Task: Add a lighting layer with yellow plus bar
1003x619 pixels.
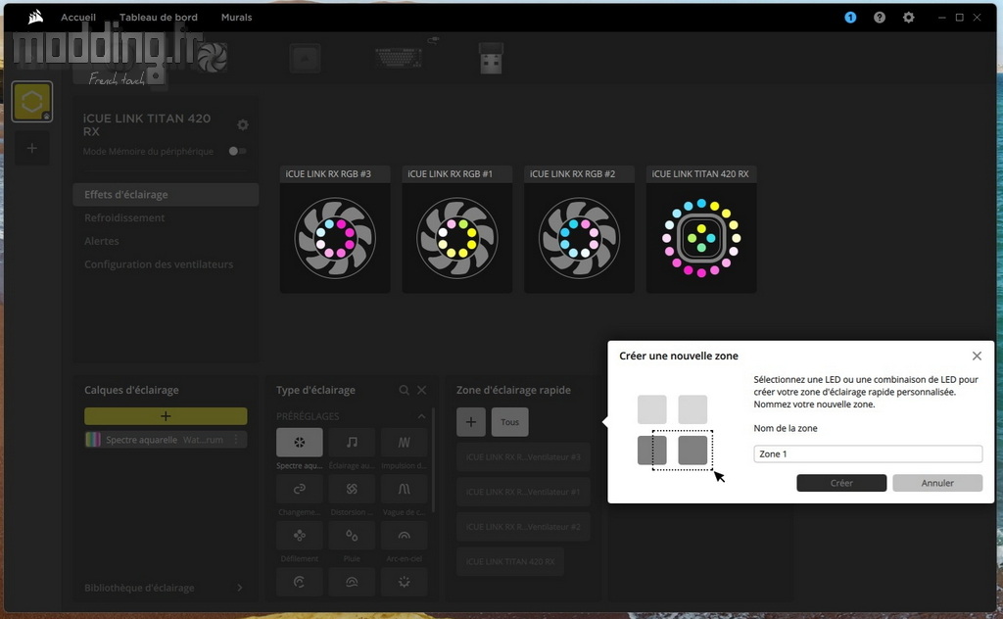Action: 166,416
